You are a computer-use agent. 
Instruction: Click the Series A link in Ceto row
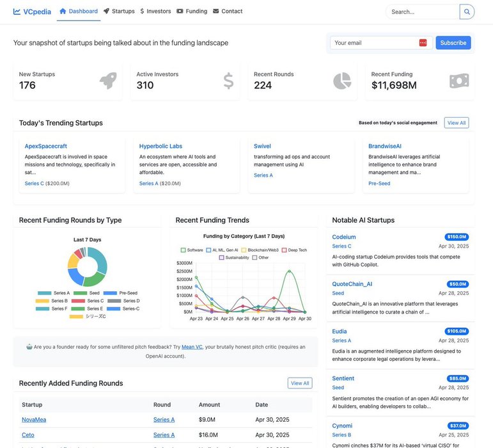click(x=164, y=435)
